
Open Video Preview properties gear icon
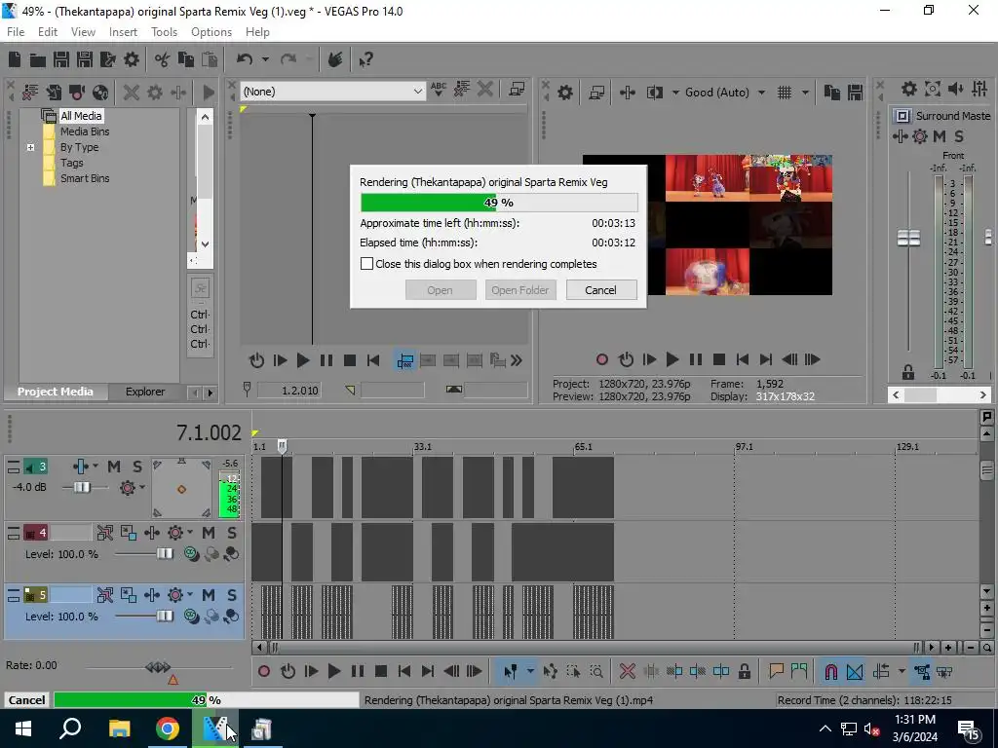564,93
